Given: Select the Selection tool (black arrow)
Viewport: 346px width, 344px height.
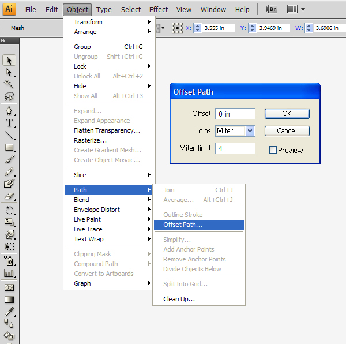Looking at the screenshot, I should 9,61.
